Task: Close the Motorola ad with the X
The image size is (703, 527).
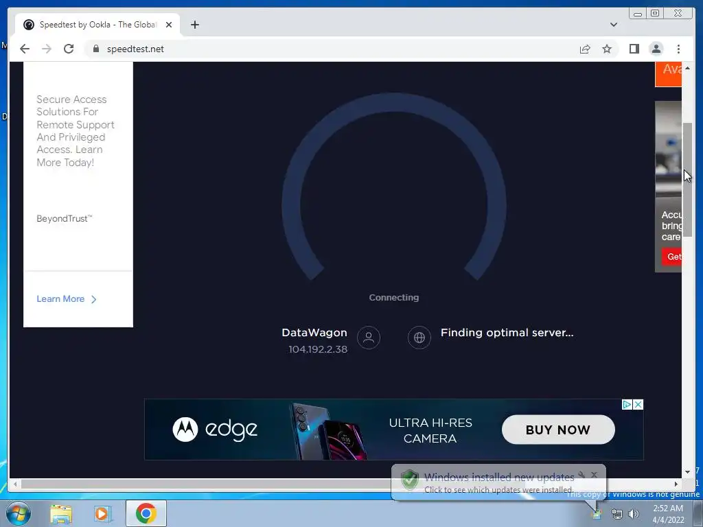Action: coord(638,405)
